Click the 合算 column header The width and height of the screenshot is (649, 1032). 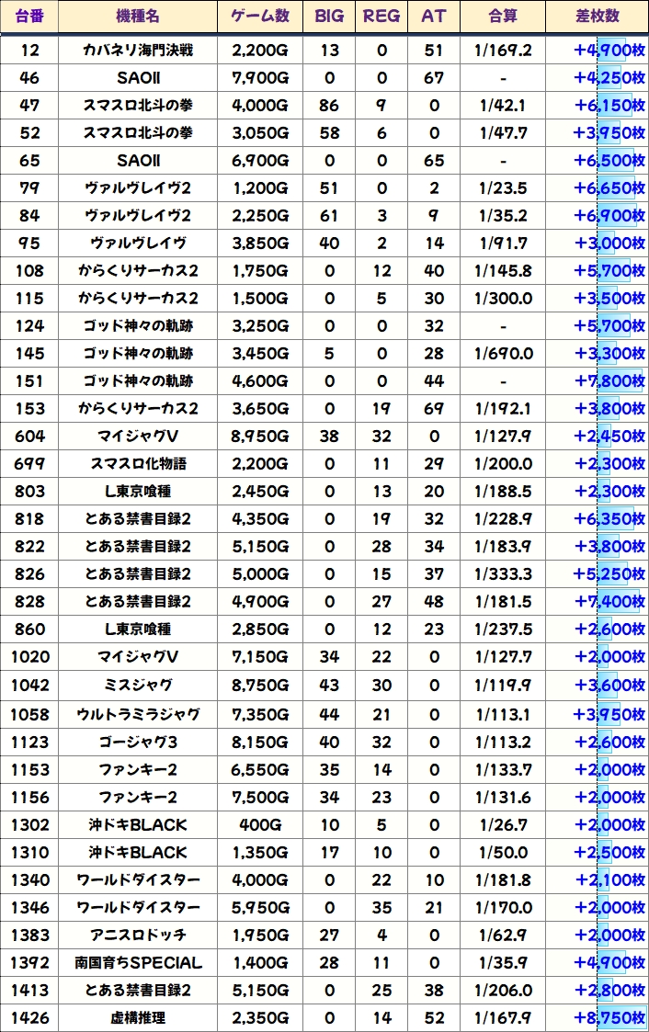pos(503,17)
